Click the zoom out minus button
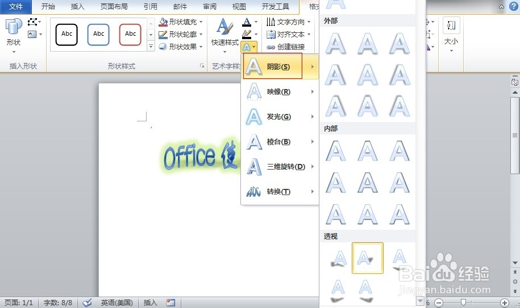The image size is (520, 308). click(438, 302)
